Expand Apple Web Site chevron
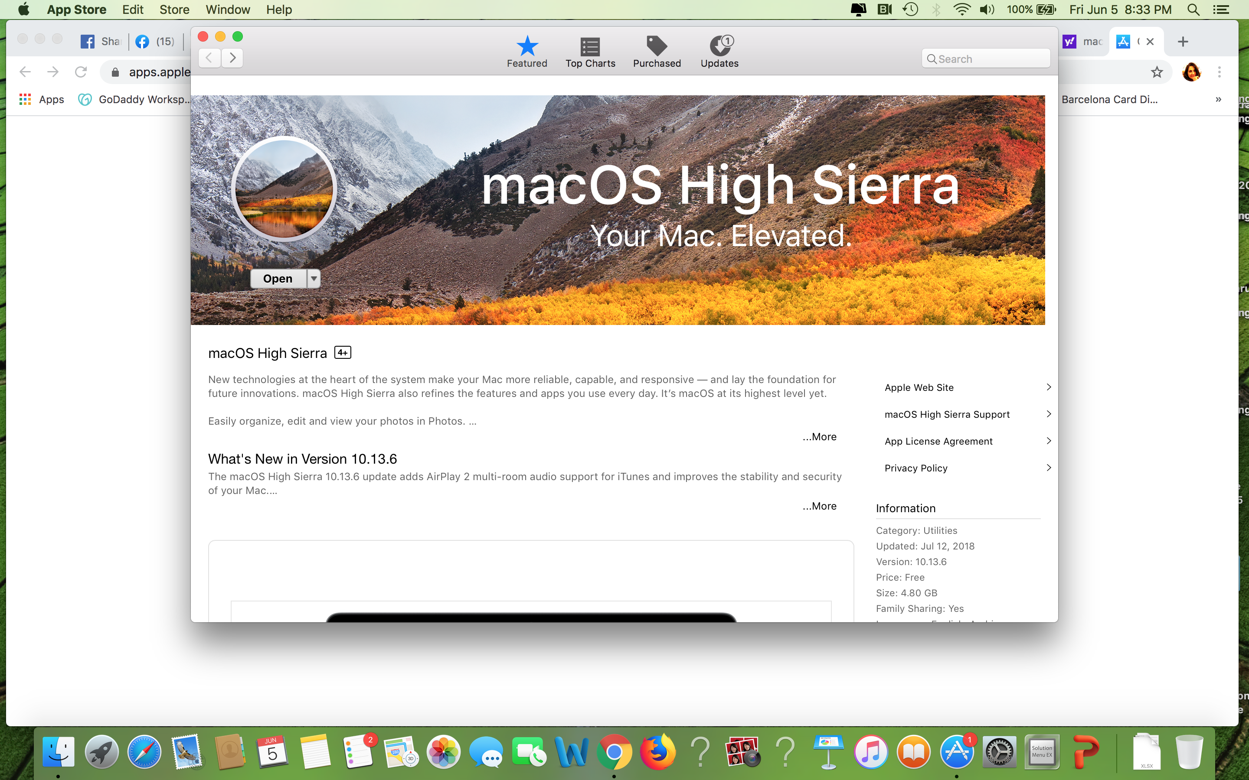The width and height of the screenshot is (1249, 780). [x=1048, y=387]
